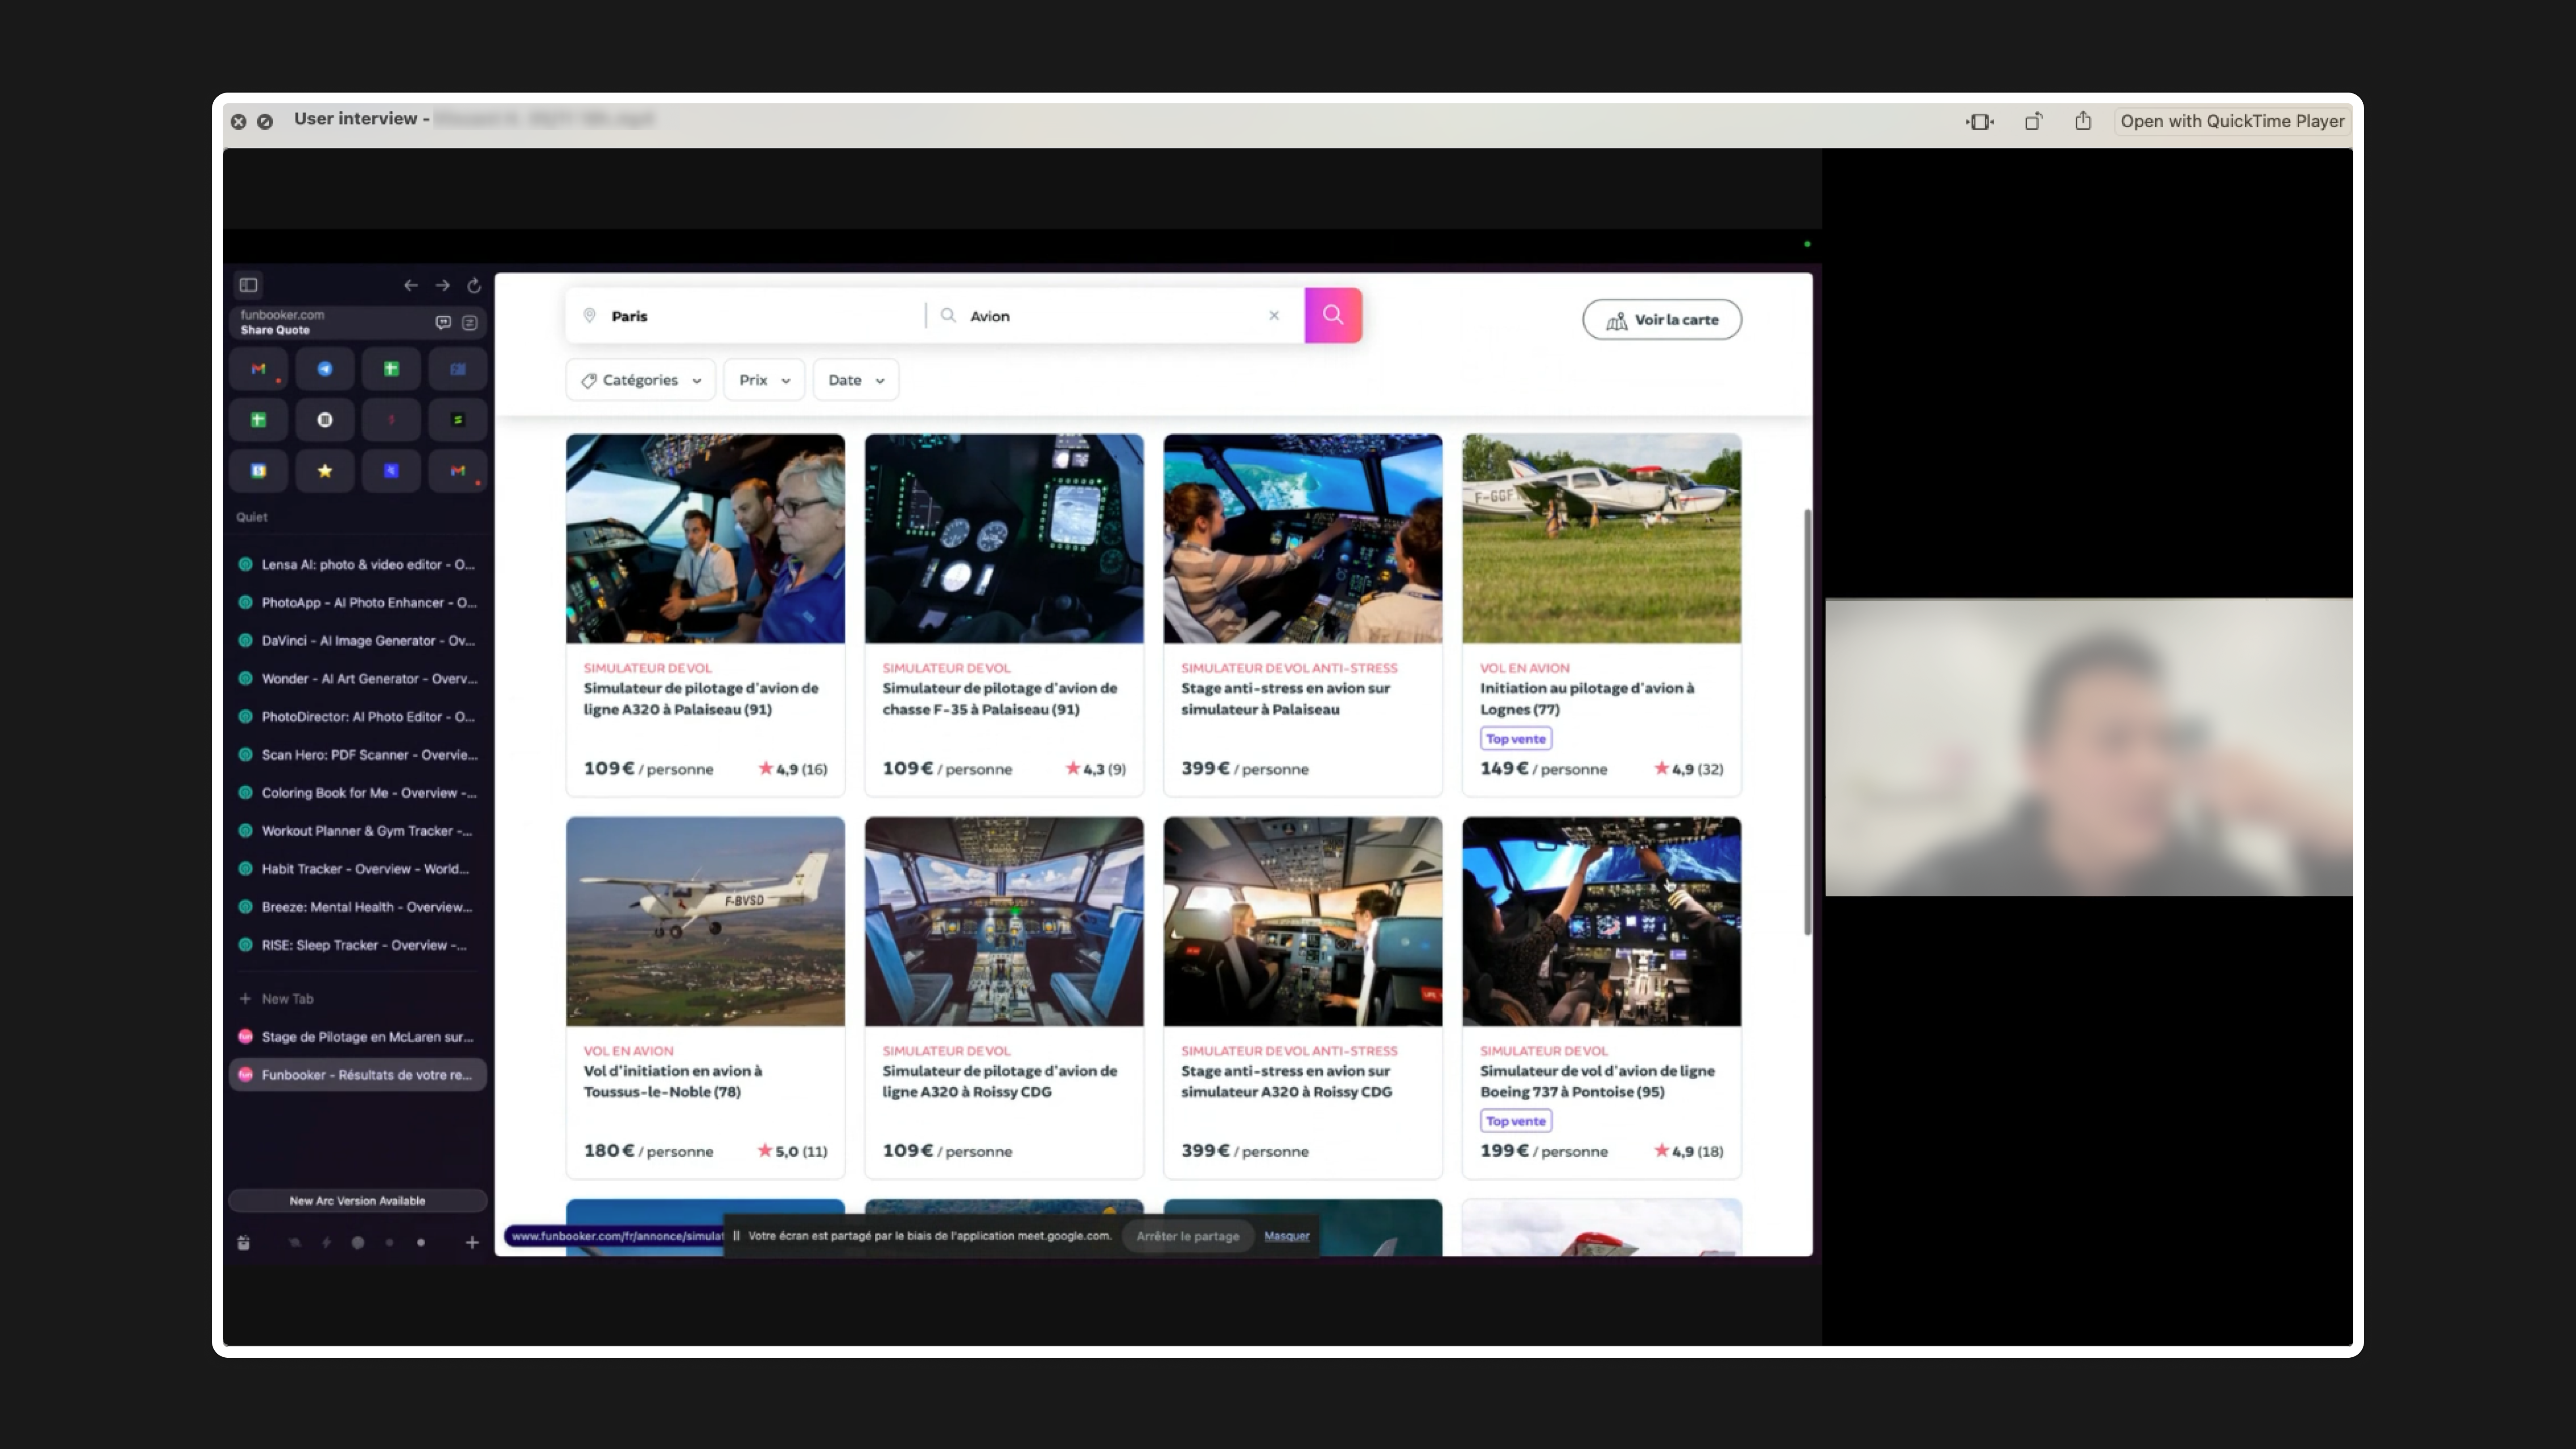Click the Voir la carte button

click(1662, 320)
